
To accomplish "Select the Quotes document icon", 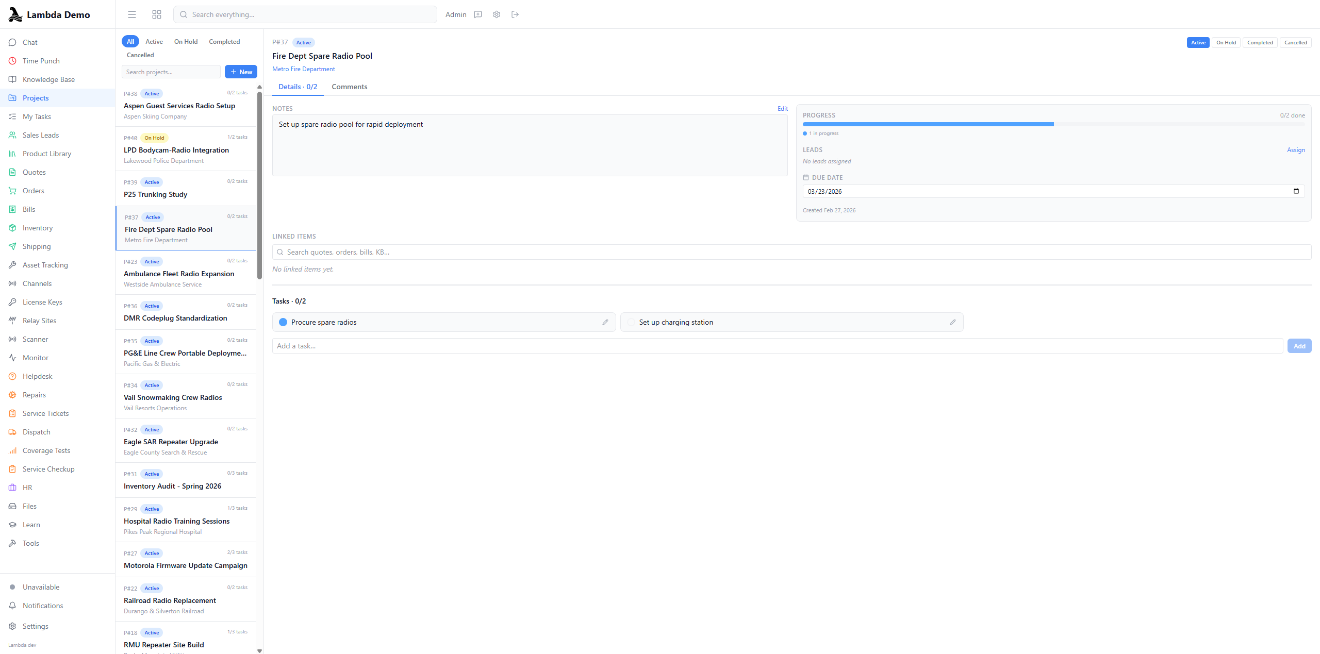I will (13, 172).
